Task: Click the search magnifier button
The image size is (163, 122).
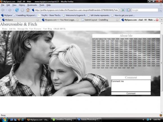Action: pos(160,10)
